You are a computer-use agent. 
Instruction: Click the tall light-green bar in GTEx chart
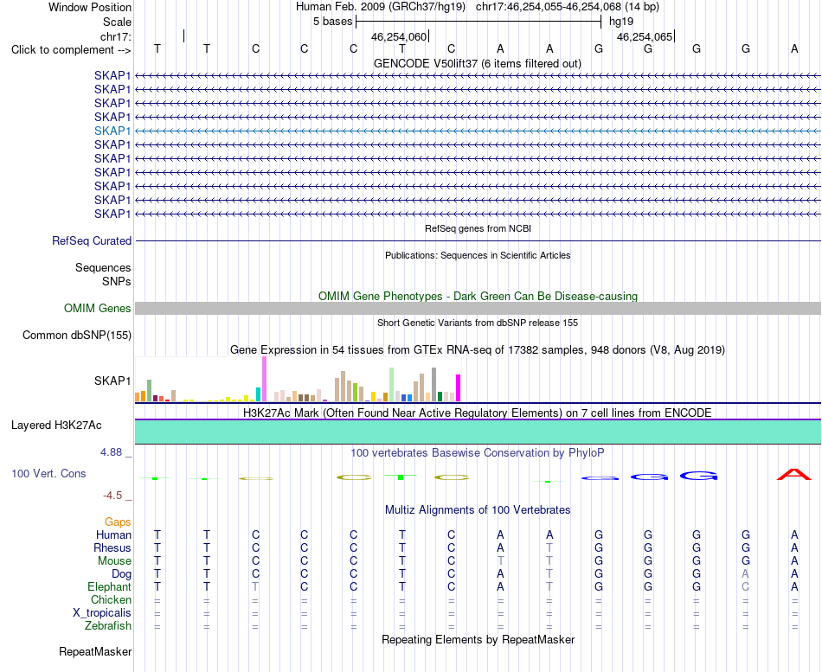(x=392, y=385)
